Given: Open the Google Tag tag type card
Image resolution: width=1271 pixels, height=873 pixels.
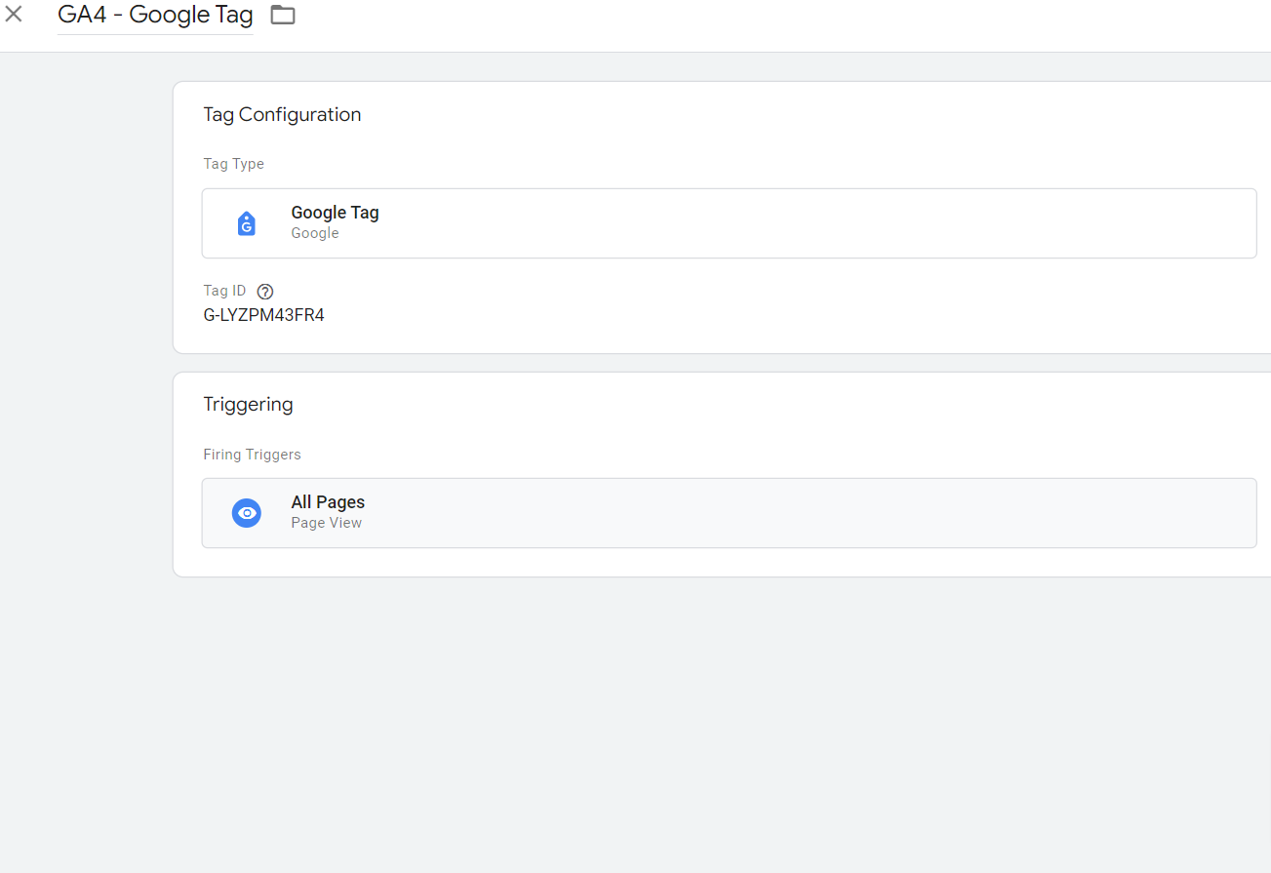Looking at the screenshot, I should (x=729, y=223).
